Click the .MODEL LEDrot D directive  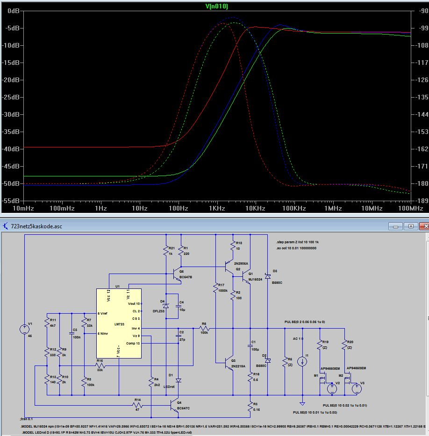(107, 433)
